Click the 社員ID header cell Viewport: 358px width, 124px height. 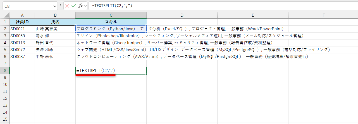22,22
